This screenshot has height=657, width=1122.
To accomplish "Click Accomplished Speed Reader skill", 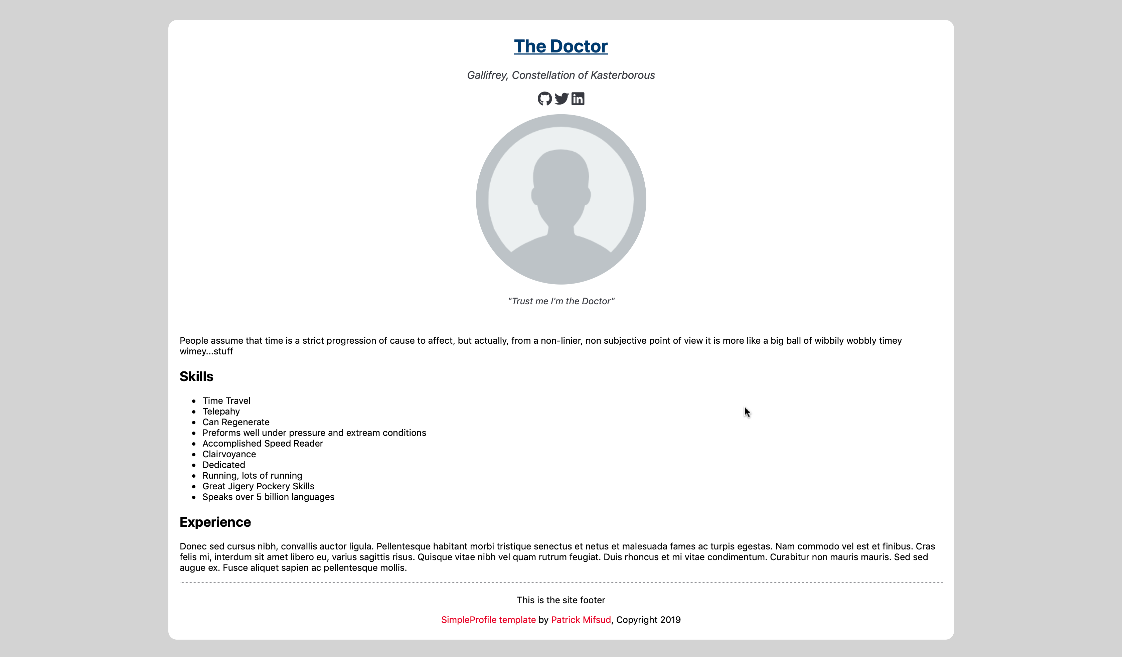I will point(262,443).
